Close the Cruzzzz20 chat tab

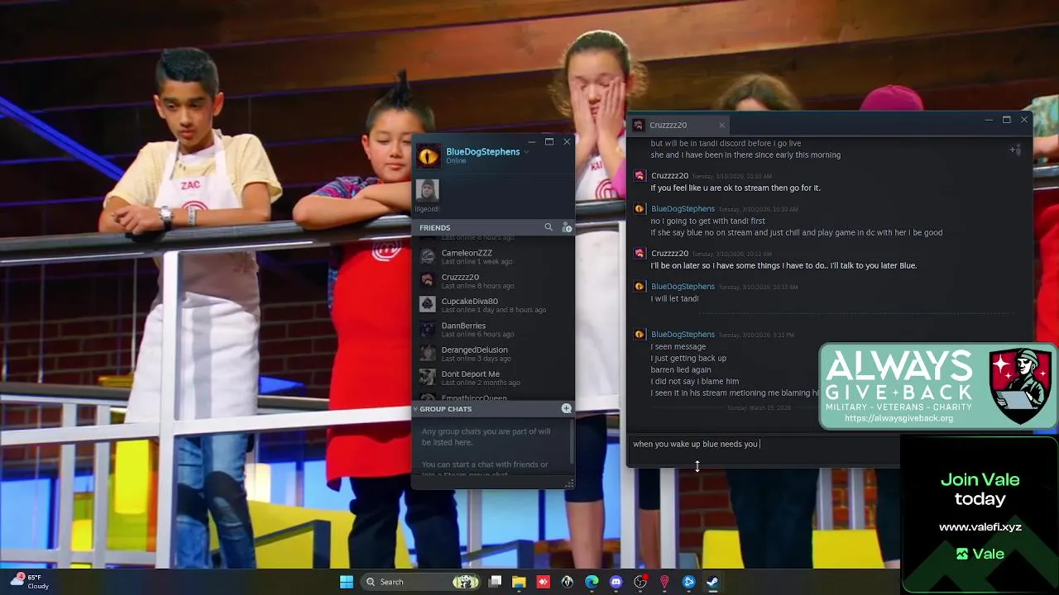(721, 125)
